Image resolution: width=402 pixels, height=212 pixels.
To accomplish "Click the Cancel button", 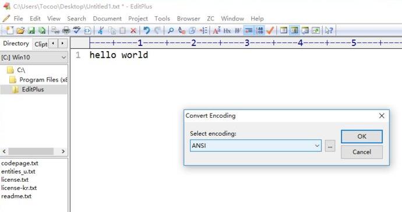I will tap(361, 152).
